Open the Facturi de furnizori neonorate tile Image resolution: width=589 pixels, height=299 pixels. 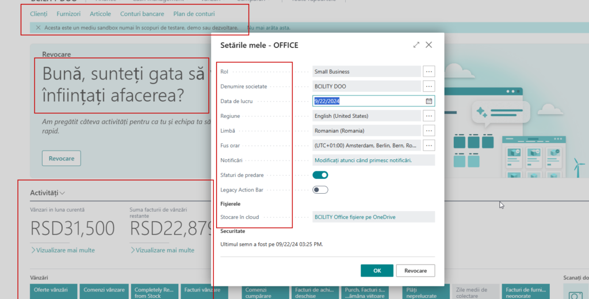tap(526, 292)
